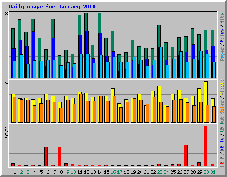Click the blue kB In legend label
The width and height of the screenshot is (227, 177).
pyautogui.click(x=222, y=144)
